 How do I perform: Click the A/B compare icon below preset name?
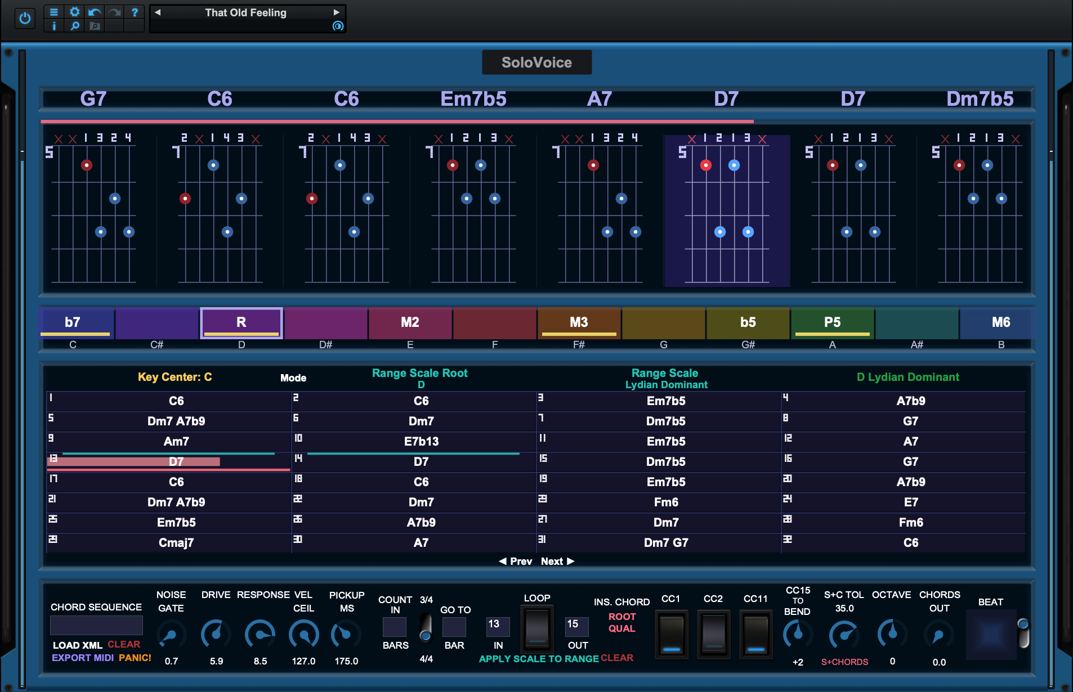point(338,26)
